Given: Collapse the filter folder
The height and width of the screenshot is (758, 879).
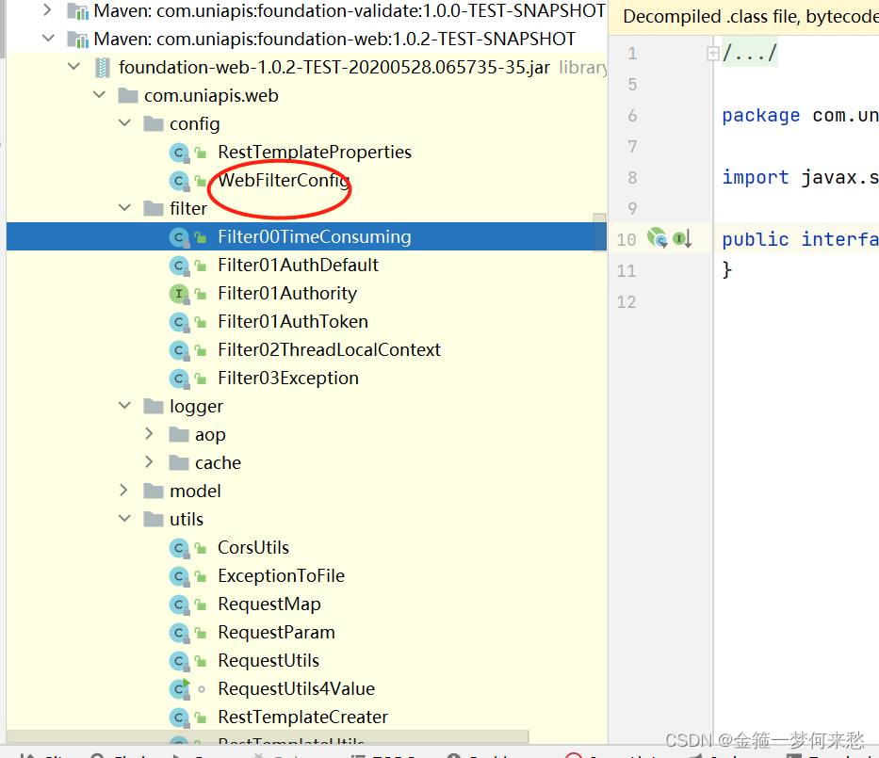Looking at the screenshot, I should point(124,207).
